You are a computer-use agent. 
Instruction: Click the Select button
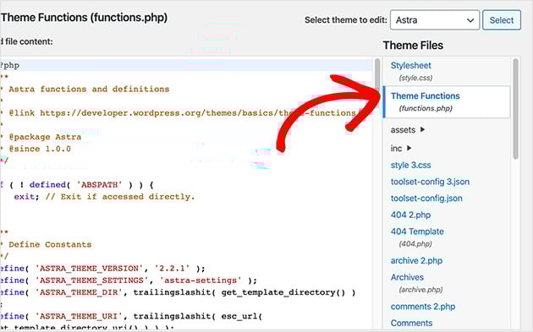(x=502, y=20)
